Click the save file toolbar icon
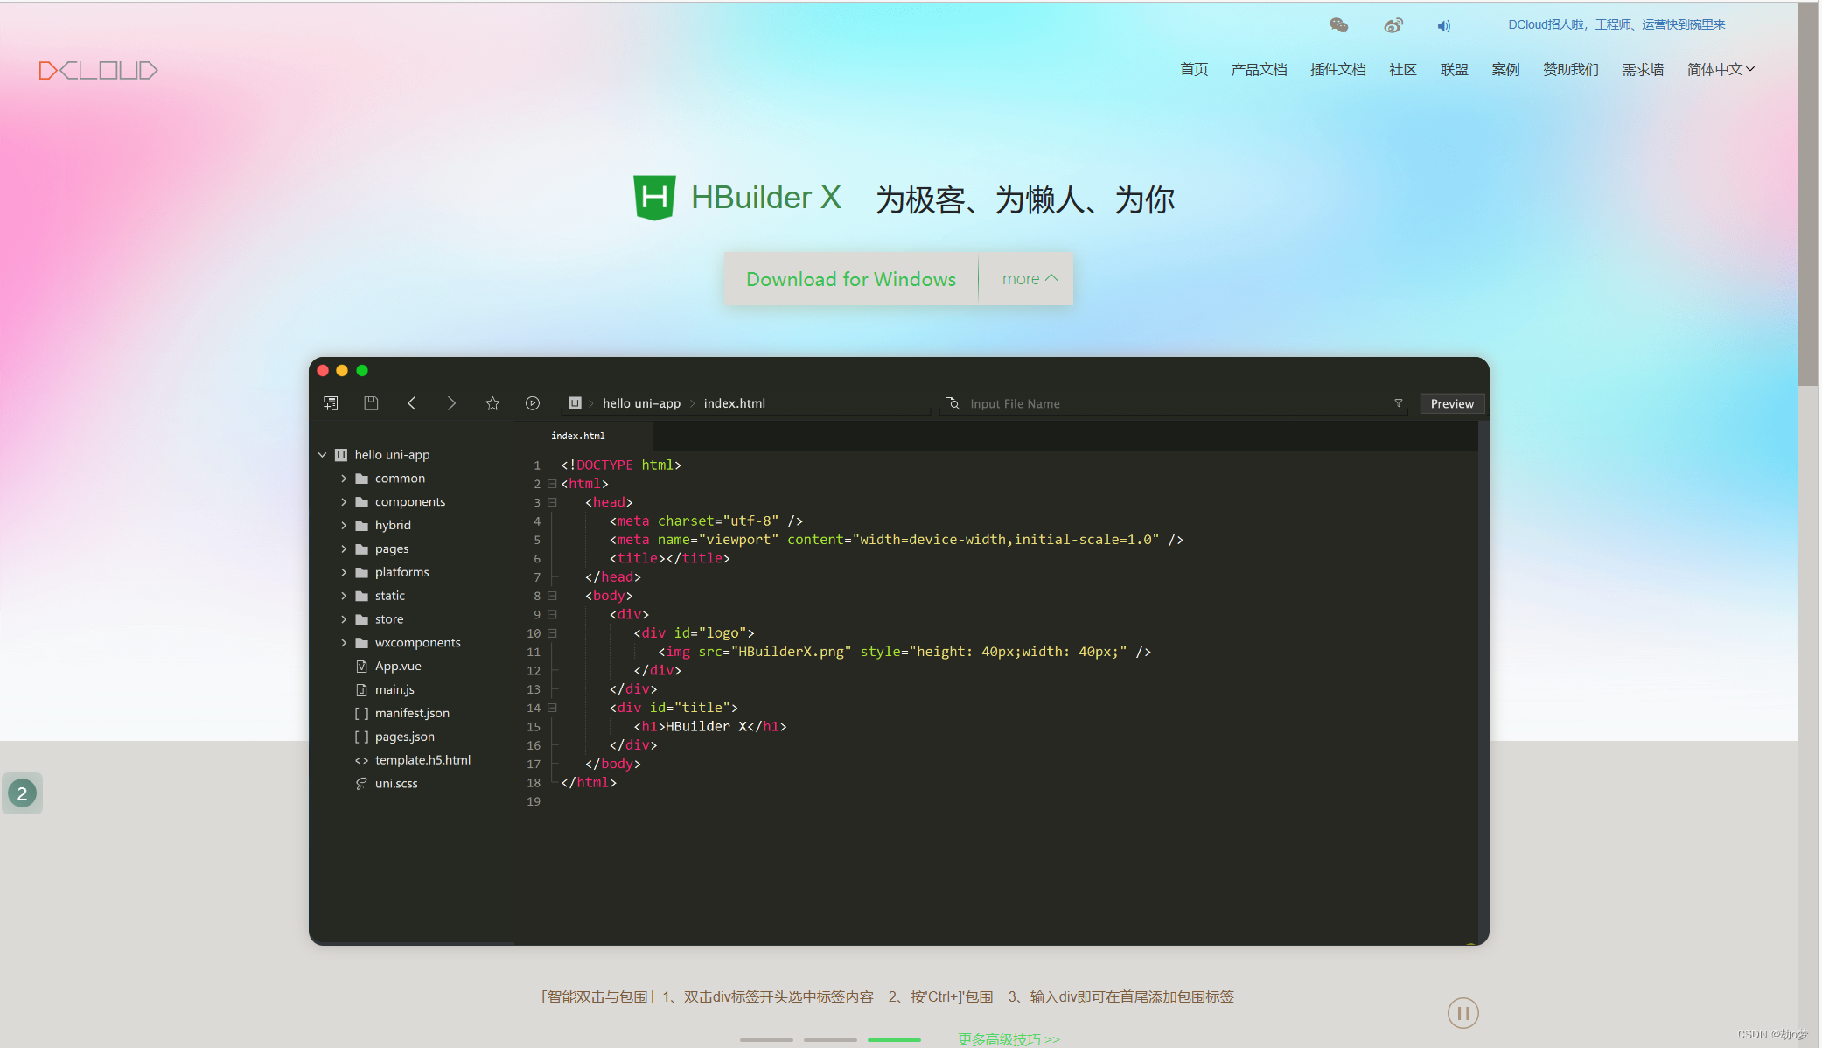1822x1048 pixels. [371, 403]
